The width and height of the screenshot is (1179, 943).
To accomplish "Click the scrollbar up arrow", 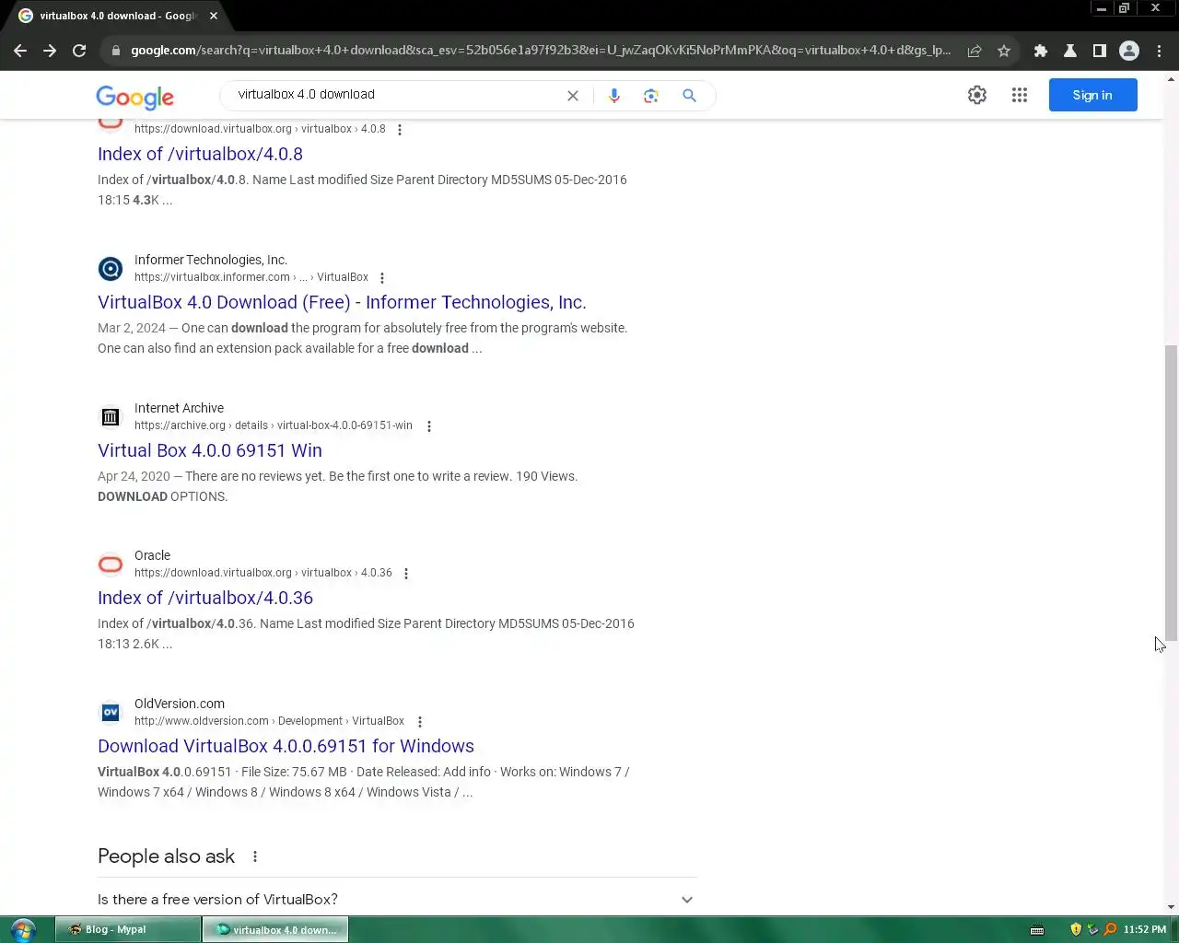I will 1171,79.
